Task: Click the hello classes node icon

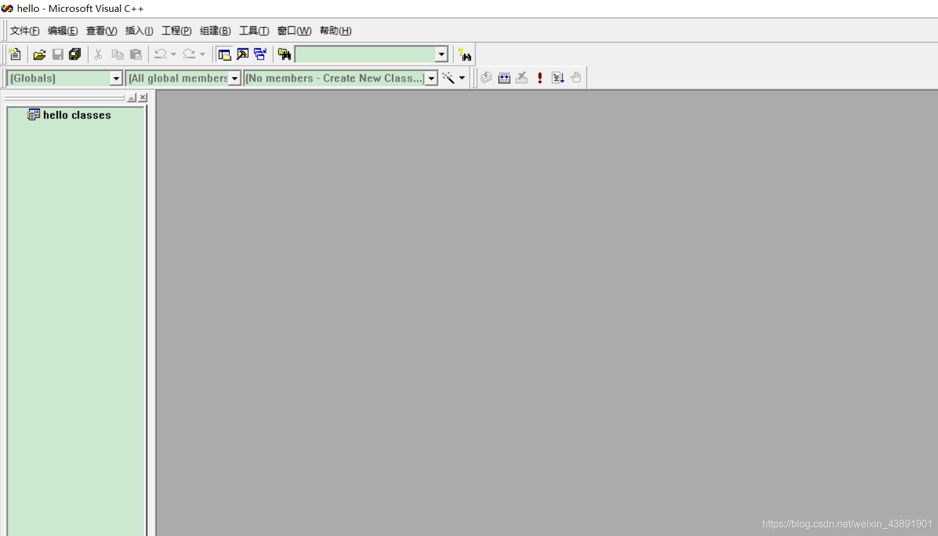Action: [x=34, y=115]
